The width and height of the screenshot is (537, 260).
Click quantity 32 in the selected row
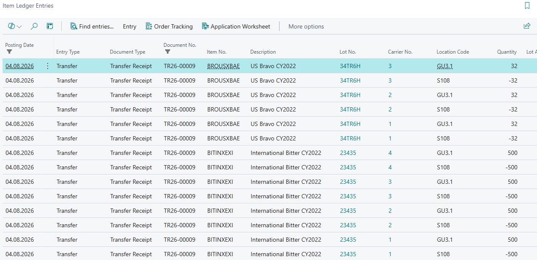click(x=514, y=66)
